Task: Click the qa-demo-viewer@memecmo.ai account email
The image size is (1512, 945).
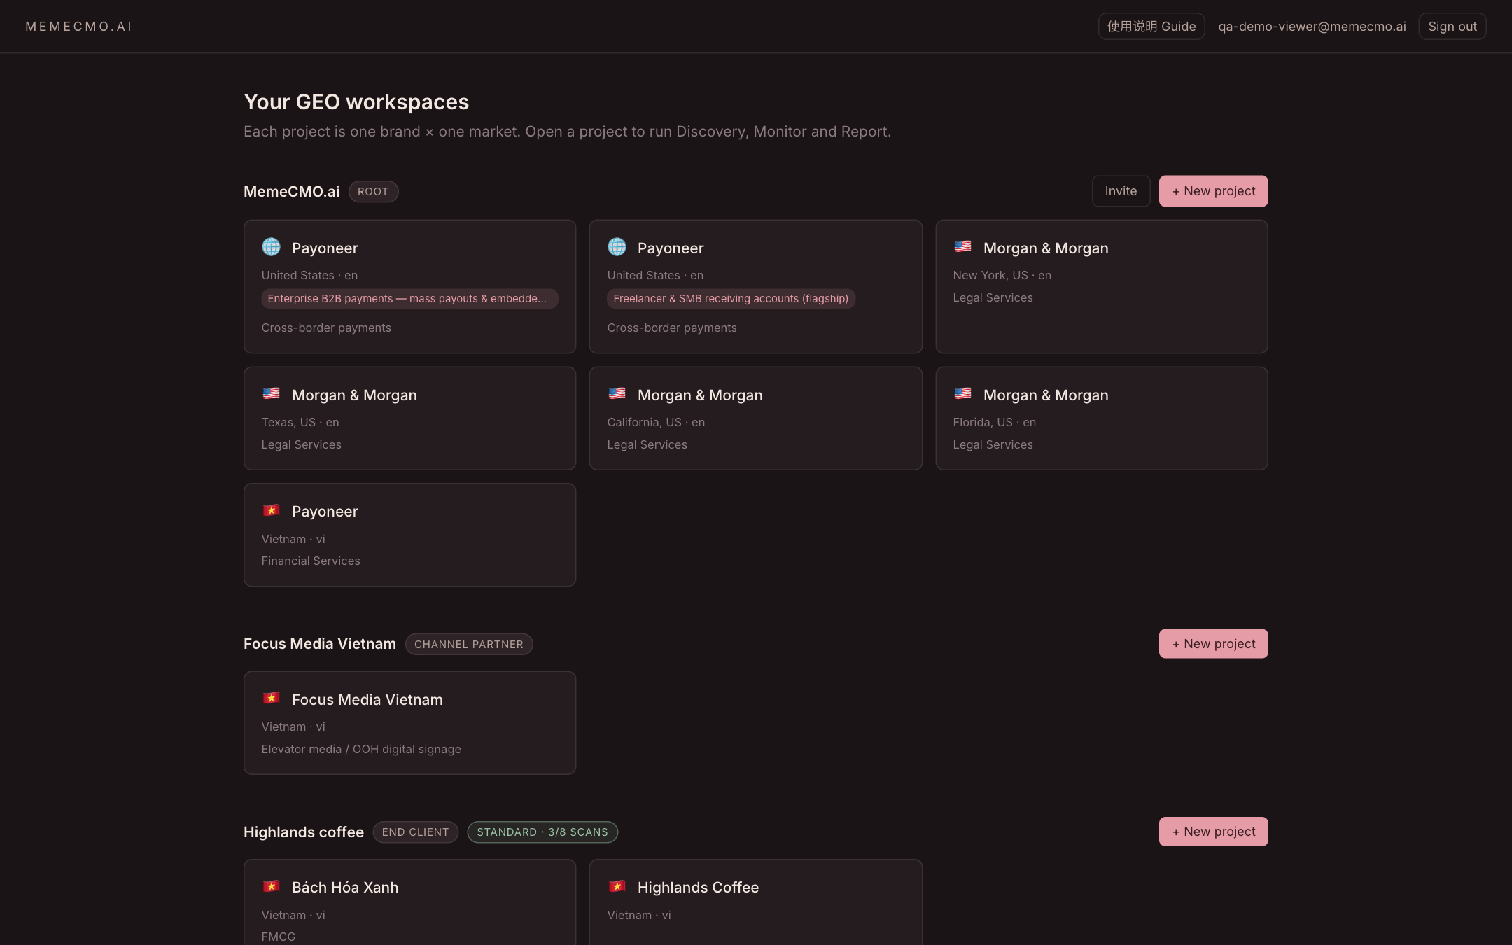Action: (1312, 27)
